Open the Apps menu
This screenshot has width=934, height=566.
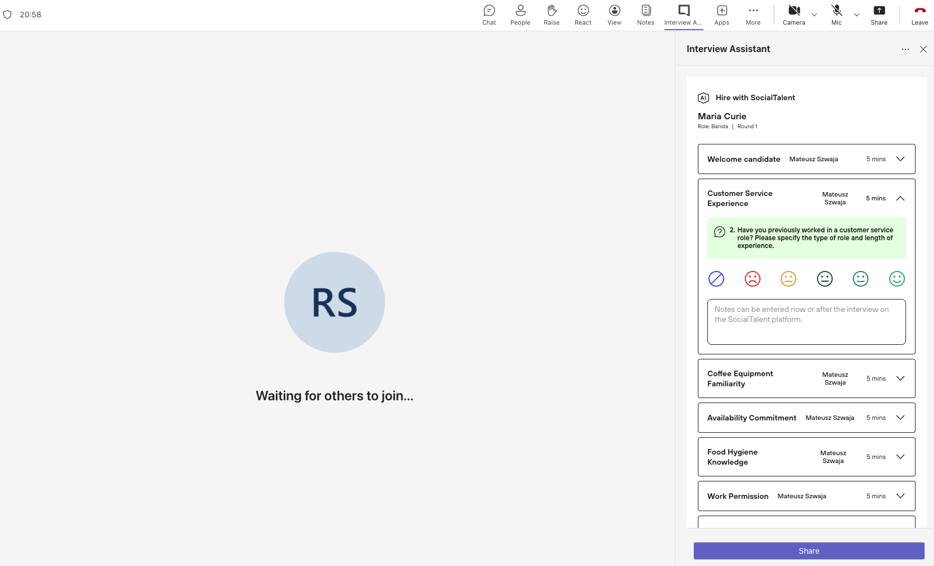click(721, 15)
